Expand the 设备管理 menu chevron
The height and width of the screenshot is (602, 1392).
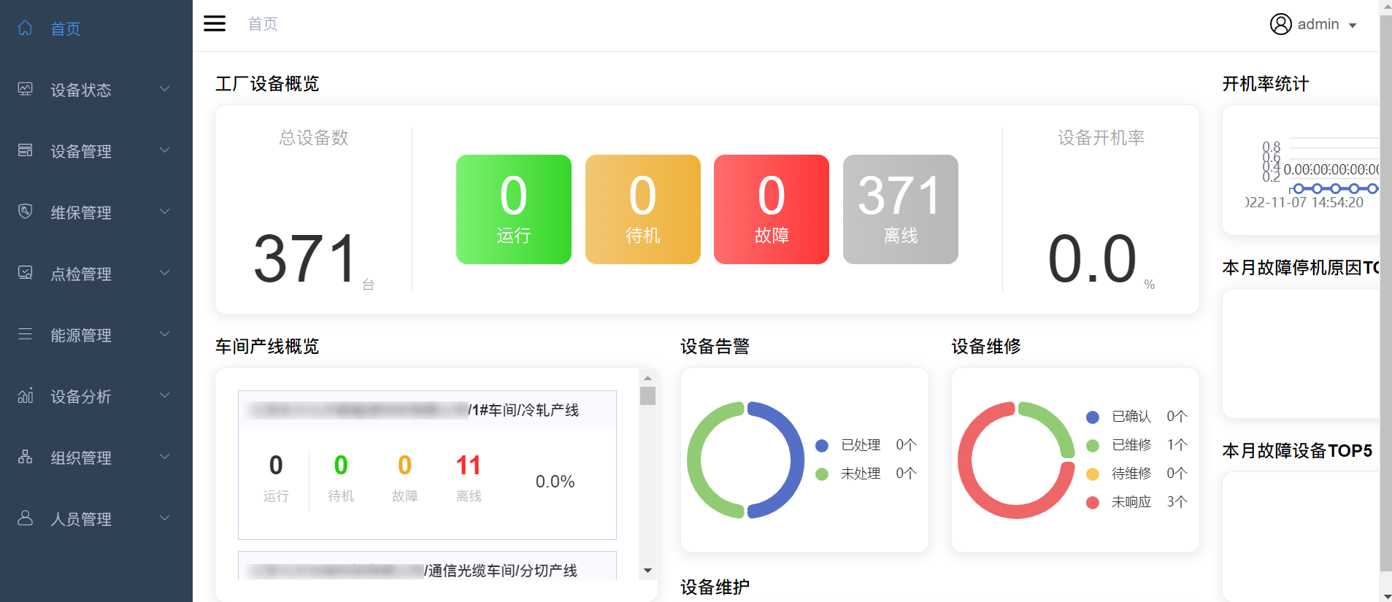coord(165,150)
